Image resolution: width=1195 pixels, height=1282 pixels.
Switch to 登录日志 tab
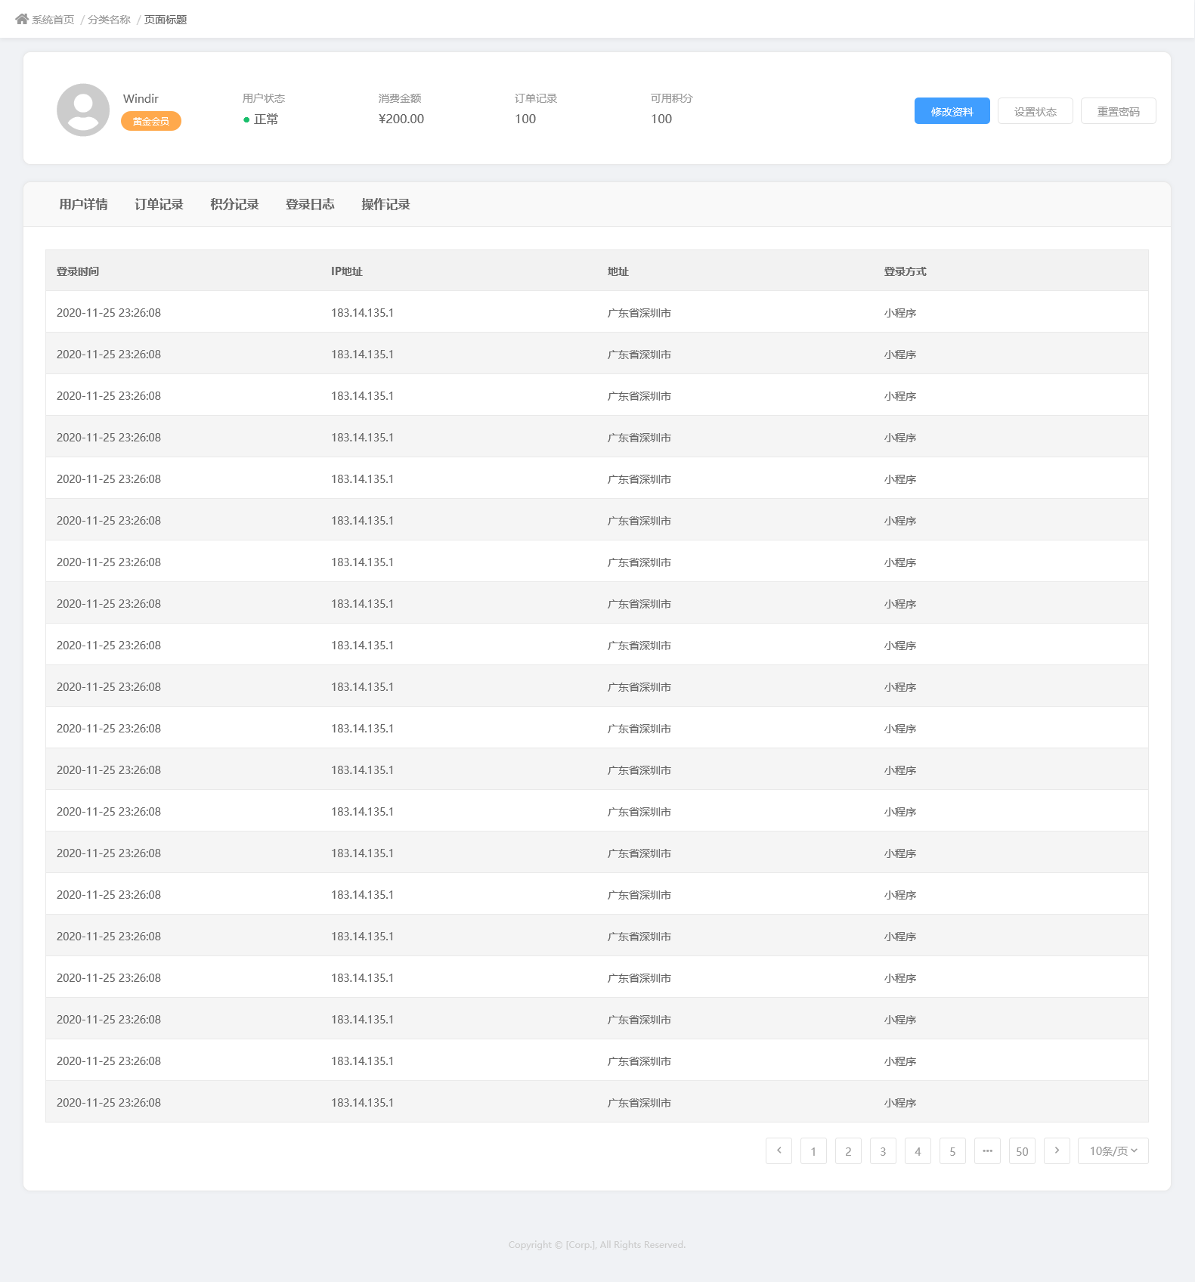[310, 204]
